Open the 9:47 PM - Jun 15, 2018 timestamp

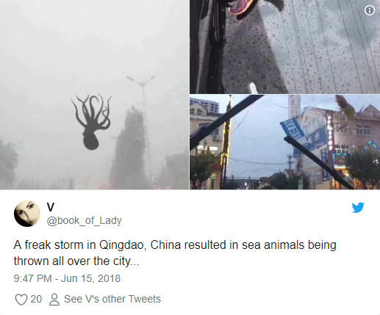tap(67, 278)
